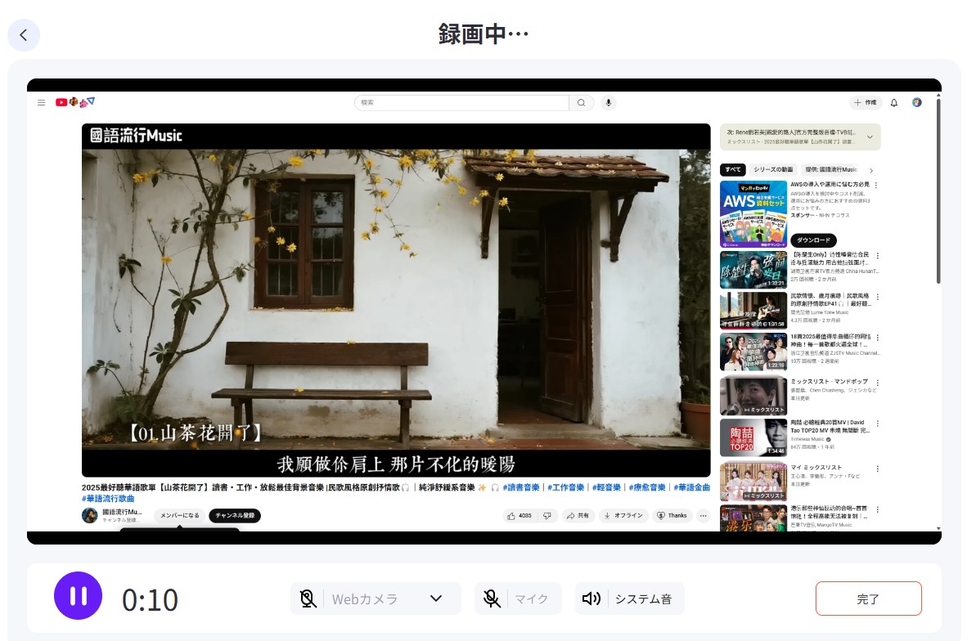Image resolution: width=976 pixels, height=641 pixels.
Task: Open the account avatar menu
Action: [917, 103]
